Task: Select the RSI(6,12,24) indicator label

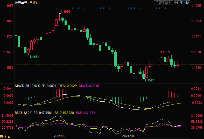Action: tap(24, 113)
